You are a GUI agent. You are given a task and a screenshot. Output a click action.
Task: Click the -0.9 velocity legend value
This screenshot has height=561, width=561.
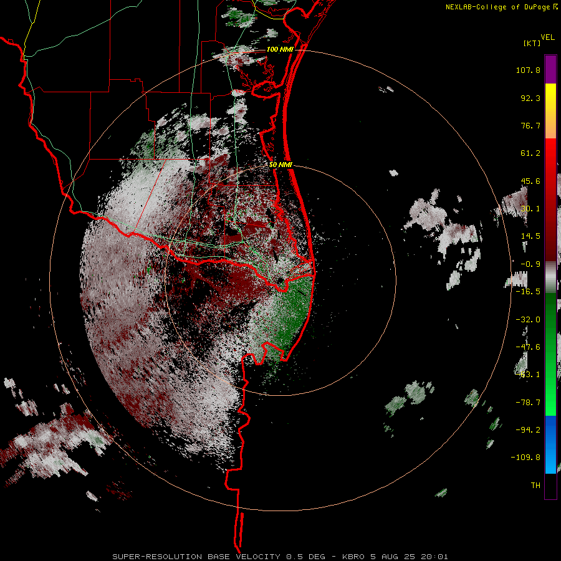(x=530, y=264)
